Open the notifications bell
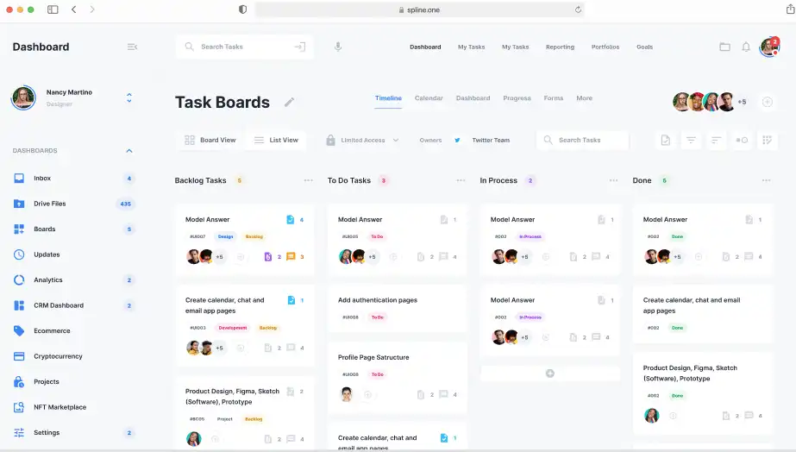The width and height of the screenshot is (796, 452). coord(746,47)
